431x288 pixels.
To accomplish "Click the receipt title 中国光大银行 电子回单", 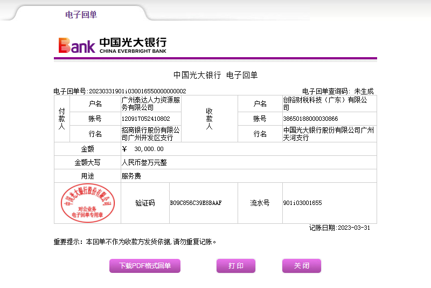I will 215,75.
